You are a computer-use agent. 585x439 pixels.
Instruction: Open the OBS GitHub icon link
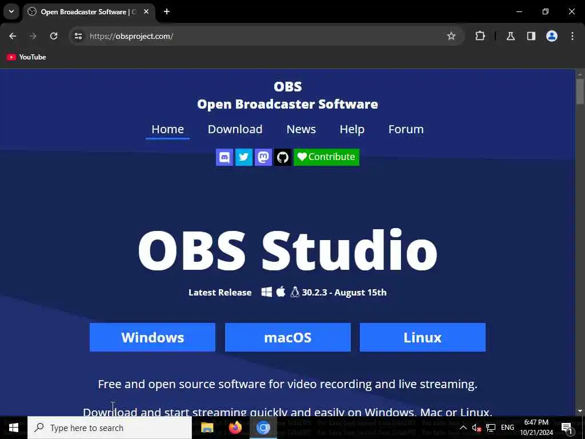point(282,157)
